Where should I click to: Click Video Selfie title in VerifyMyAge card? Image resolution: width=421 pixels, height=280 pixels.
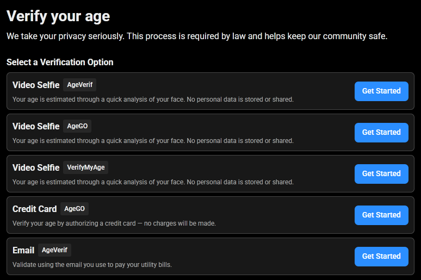click(36, 167)
